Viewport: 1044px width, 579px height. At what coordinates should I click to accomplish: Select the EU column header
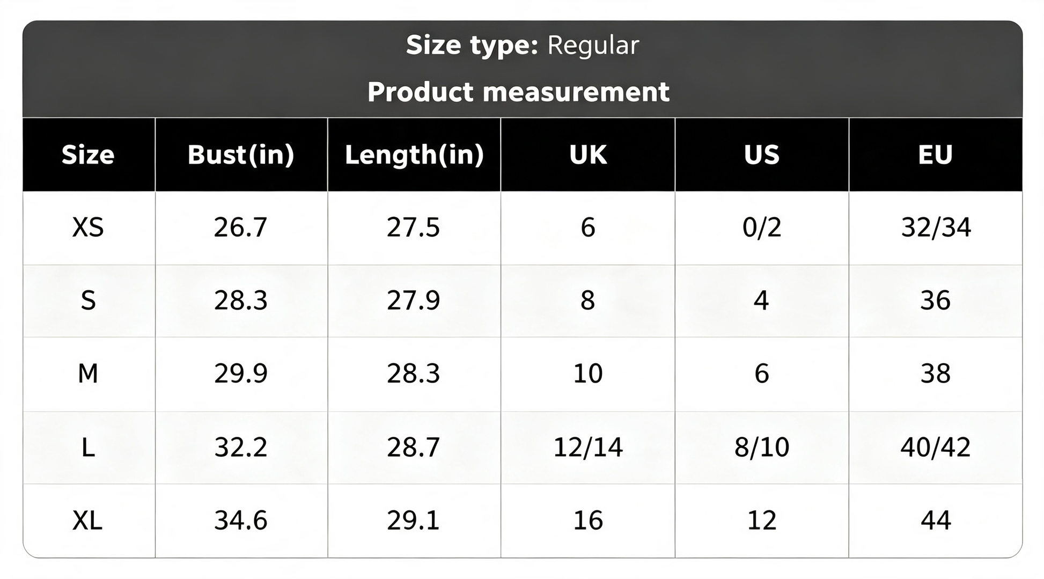936,155
